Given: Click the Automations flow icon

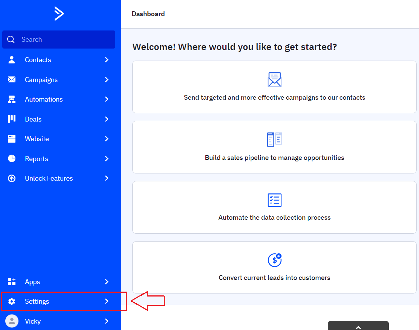Looking at the screenshot, I should coord(12,99).
